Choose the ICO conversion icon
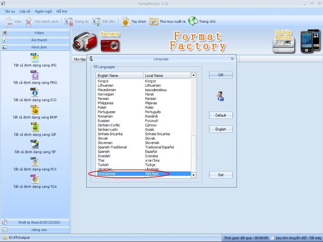 coord(35,92)
